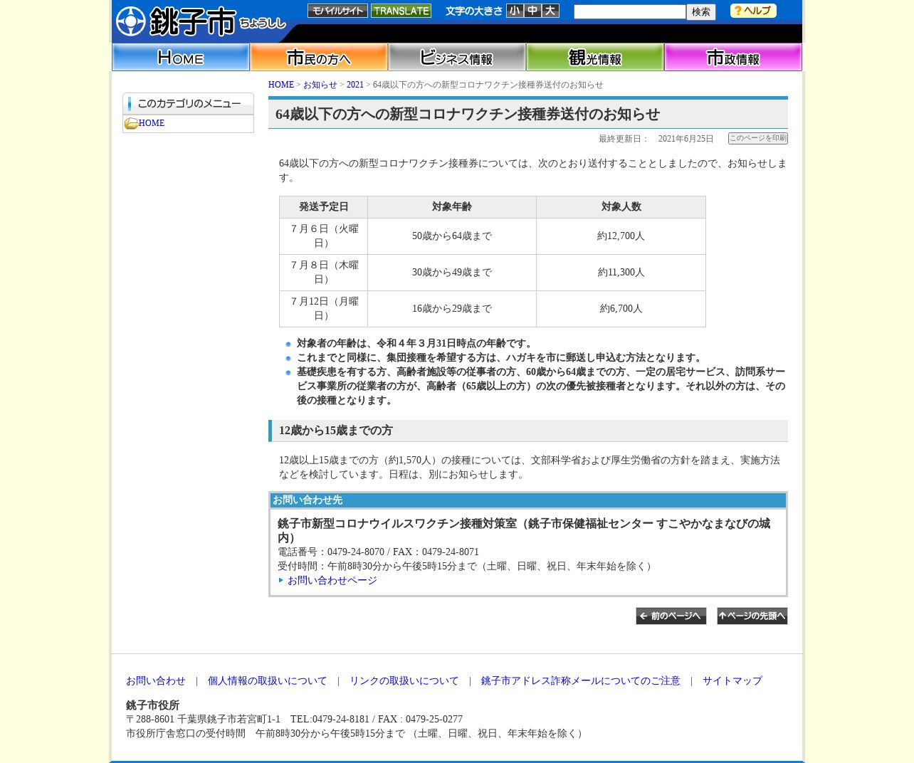This screenshot has width=914, height=763.
Task: Open the サイトマップ footer link
Action: pyautogui.click(x=732, y=681)
